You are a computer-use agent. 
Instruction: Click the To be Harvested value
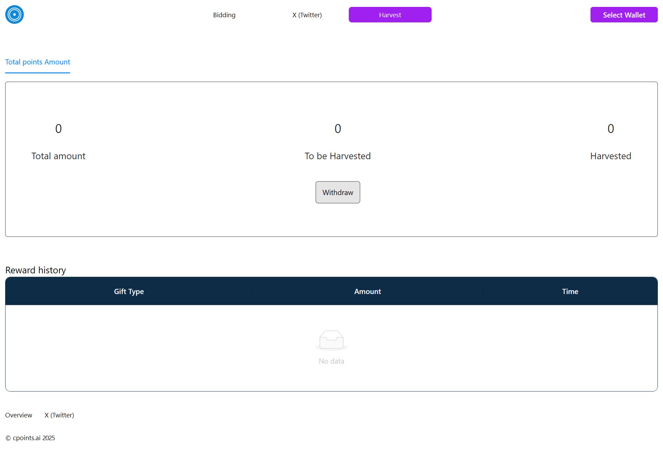338,129
